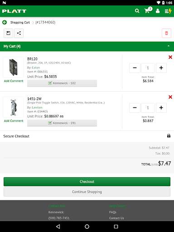Go back with green arrow icon
Screen dimensions: 174x232
[5, 22]
